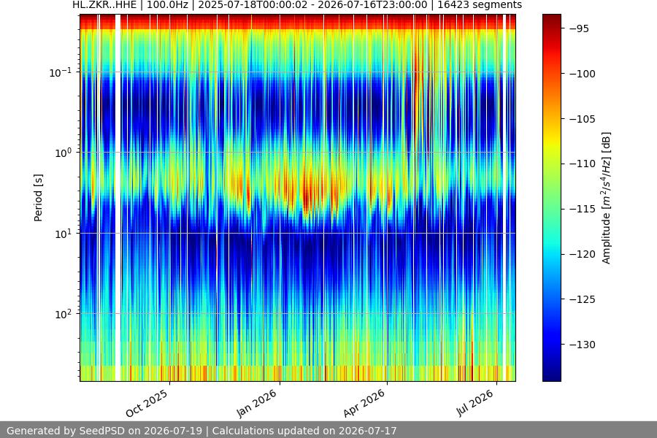
Task: Click the Period [s] y-axis label
Action: (x=38, y=198)
